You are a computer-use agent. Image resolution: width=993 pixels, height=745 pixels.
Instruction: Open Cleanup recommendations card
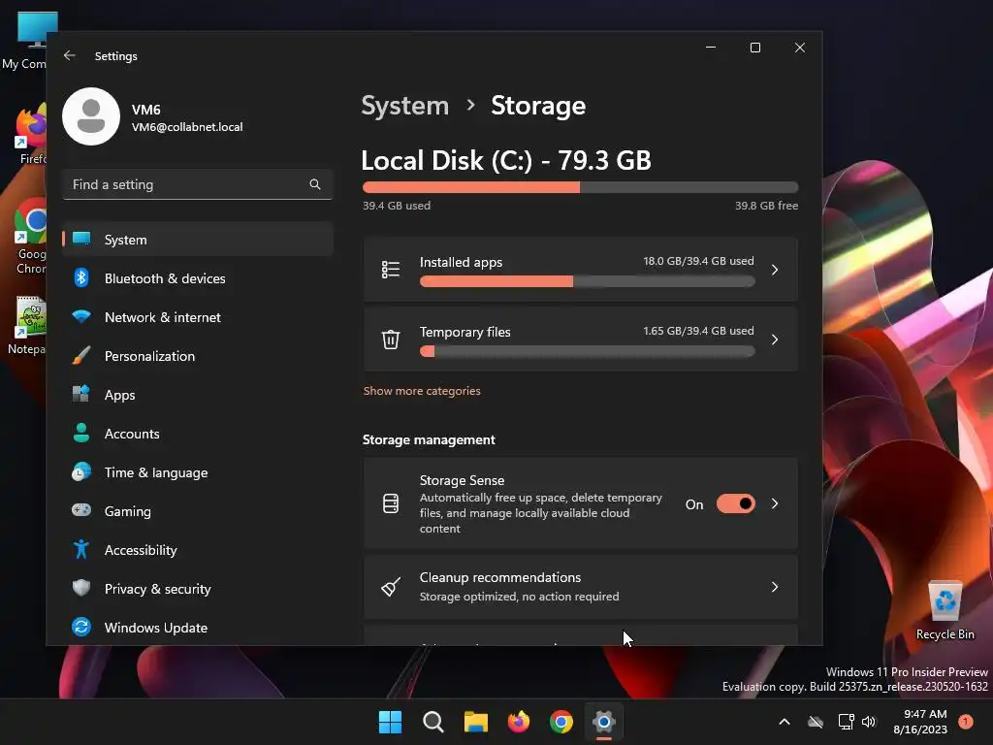pos(580,587)
